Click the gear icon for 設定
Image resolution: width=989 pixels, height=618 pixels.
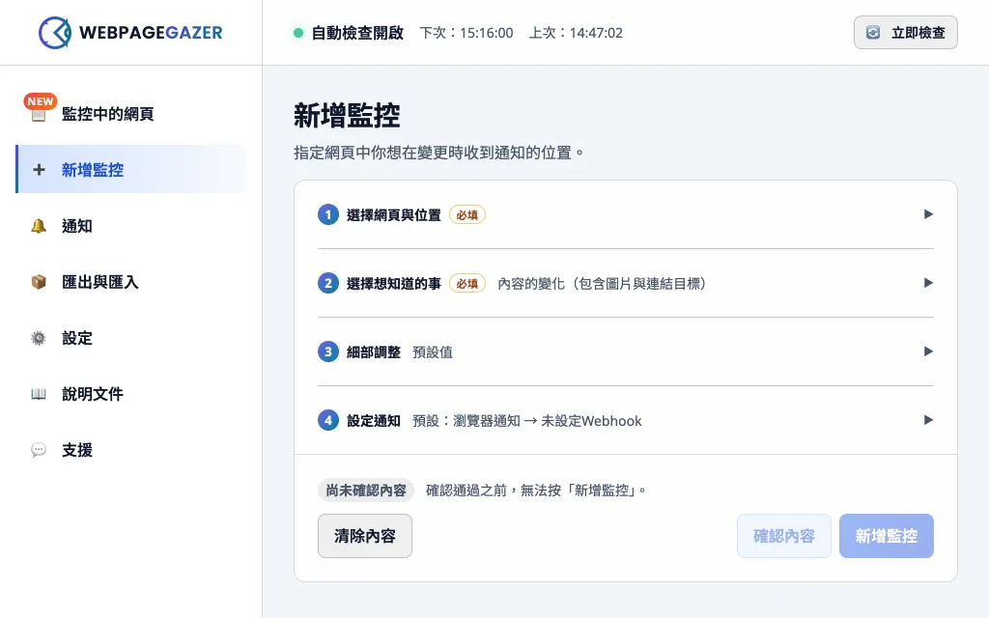tap(39, 338)
